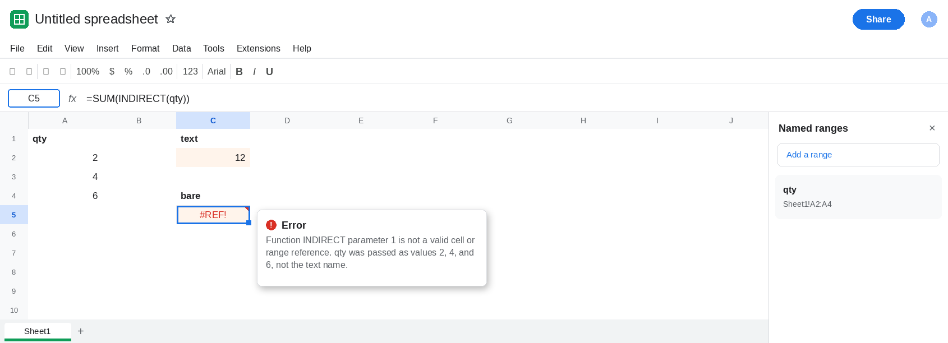Format as percent icon
The width and height of the screenshot is (948, 343).
128,72
